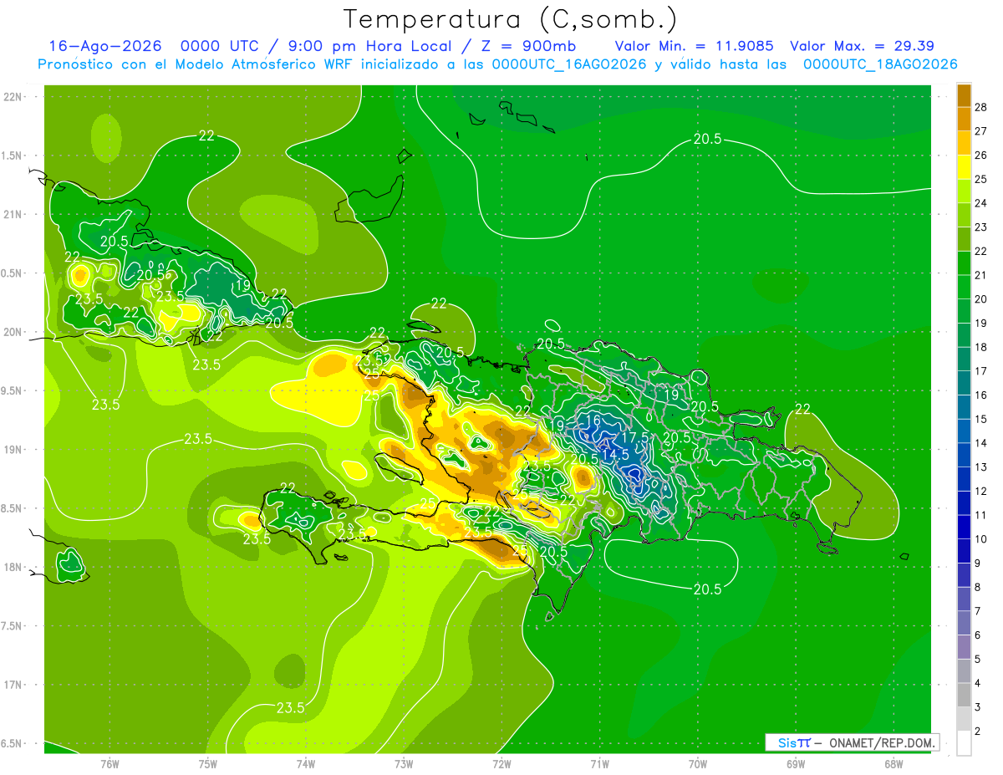Click the '76W' longitude axis label
The image size is (1003, 775).
point(109,764)
